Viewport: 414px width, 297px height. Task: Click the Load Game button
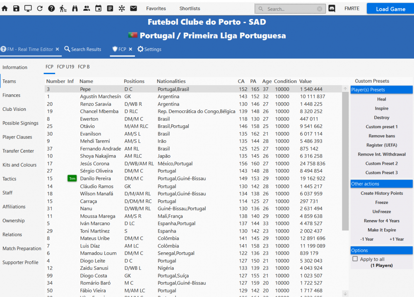[390, 9]
